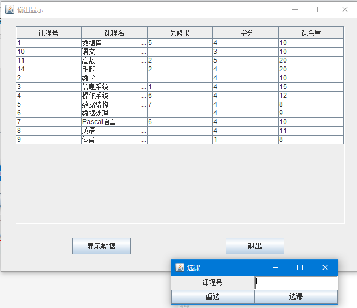Click the credits cell 3 in 语文 row

(246, 52)
